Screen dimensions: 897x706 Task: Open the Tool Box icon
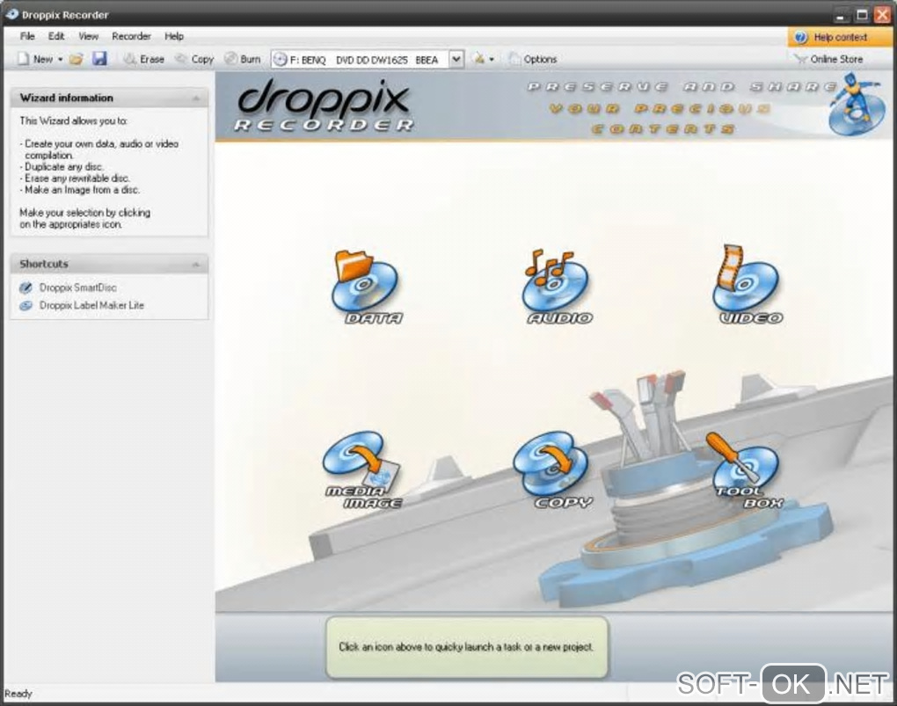745,471
